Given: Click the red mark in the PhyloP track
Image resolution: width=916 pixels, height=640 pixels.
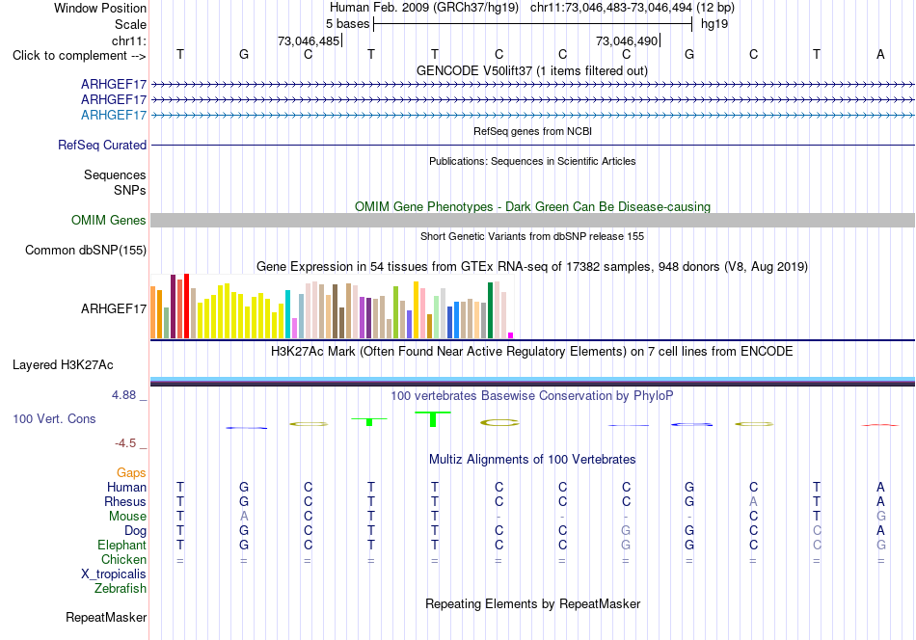Looking at the screenshot, I should pyautogui.click(x=879, y=425).
